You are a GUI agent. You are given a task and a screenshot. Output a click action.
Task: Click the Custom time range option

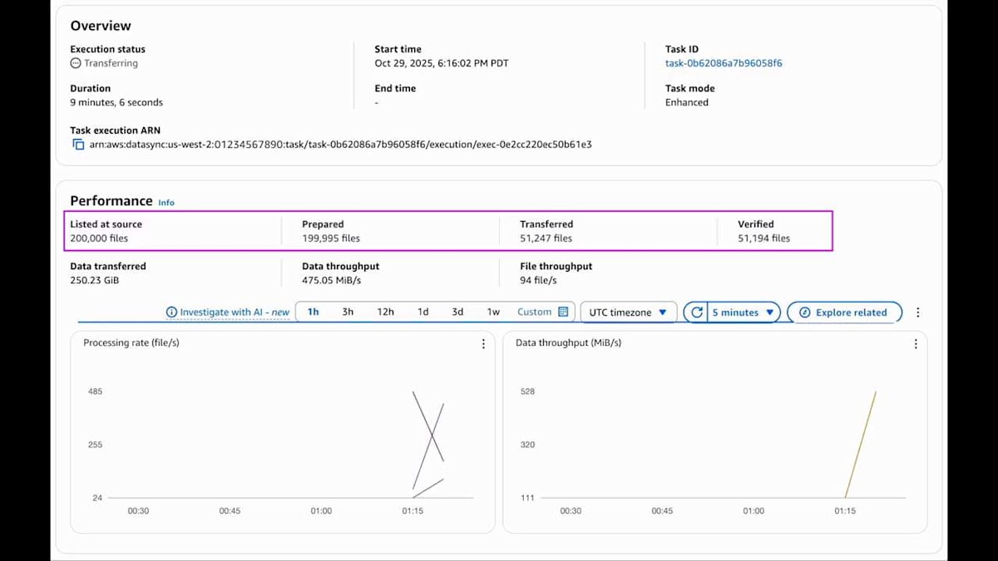tap(534, 312)
